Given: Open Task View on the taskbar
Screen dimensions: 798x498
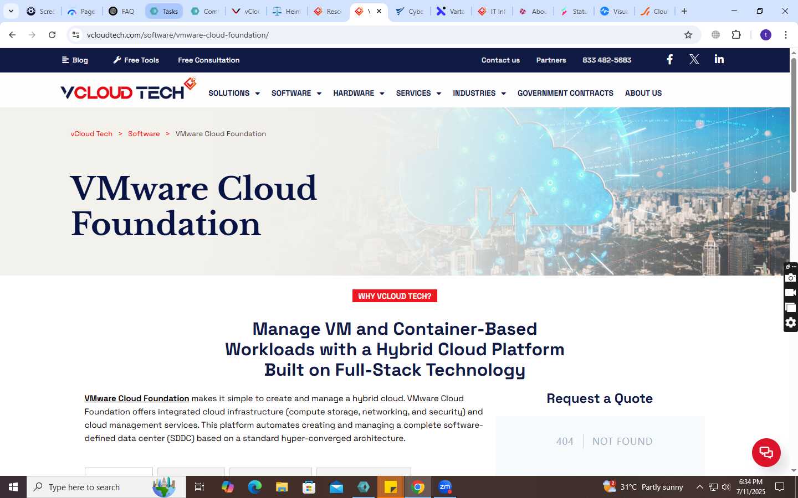Looking at the screenshot, I should 199,487.
